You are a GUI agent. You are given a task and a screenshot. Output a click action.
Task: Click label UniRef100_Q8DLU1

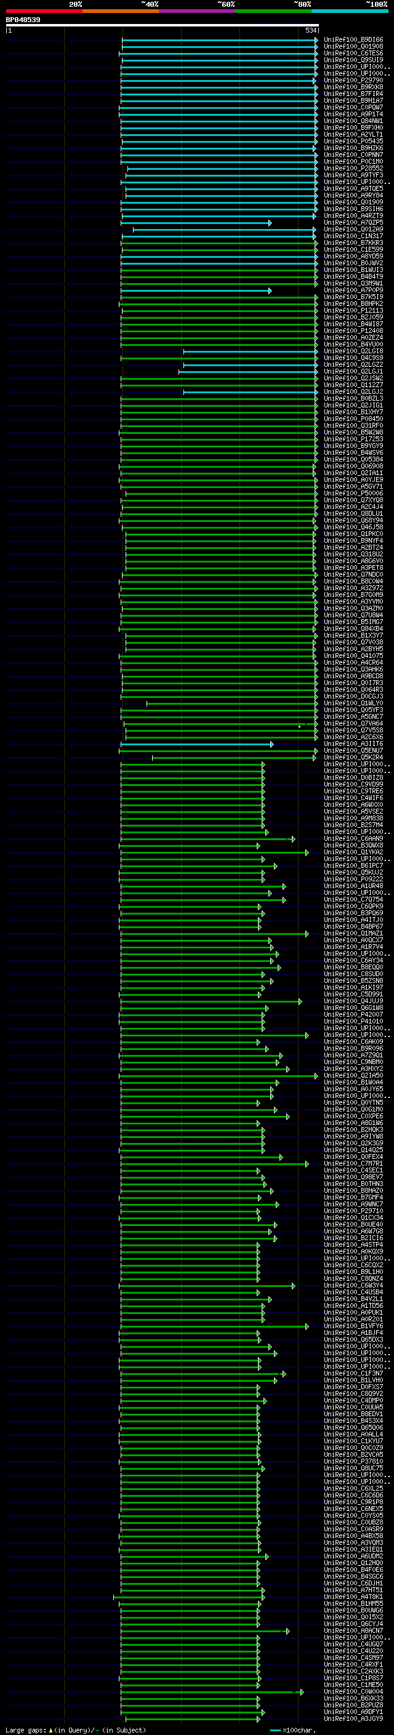coord(353,514)
